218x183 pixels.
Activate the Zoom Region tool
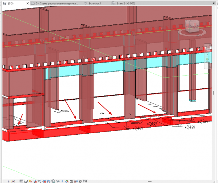207,60
